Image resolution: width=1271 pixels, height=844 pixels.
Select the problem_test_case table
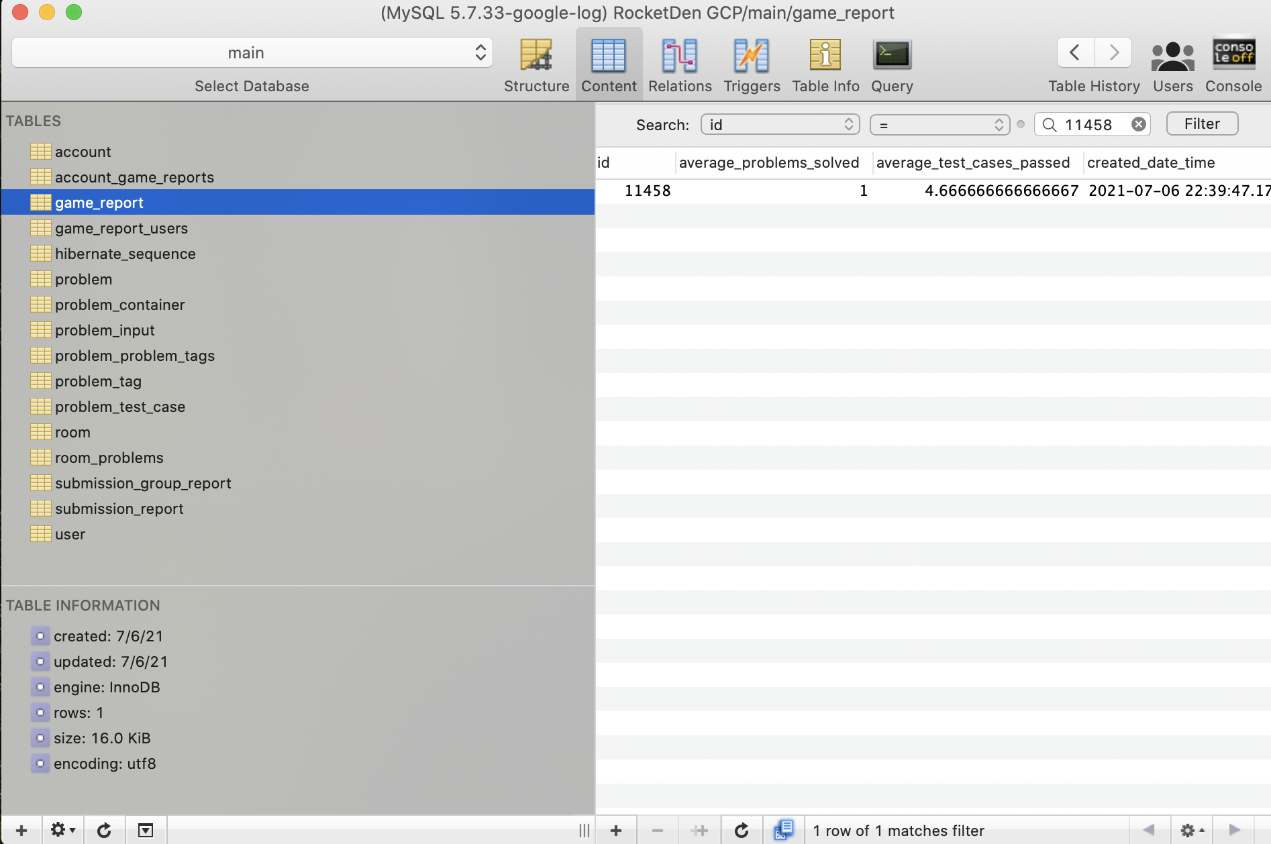coord(298,407)
